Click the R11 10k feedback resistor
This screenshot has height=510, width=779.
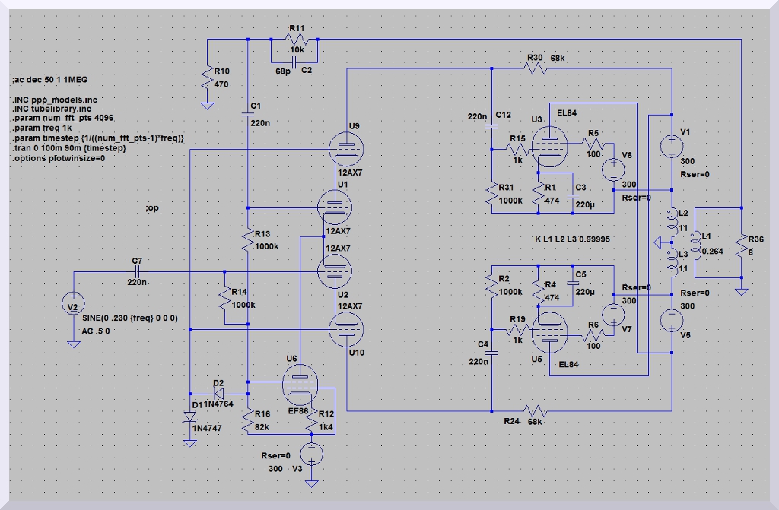pos(297,39)
